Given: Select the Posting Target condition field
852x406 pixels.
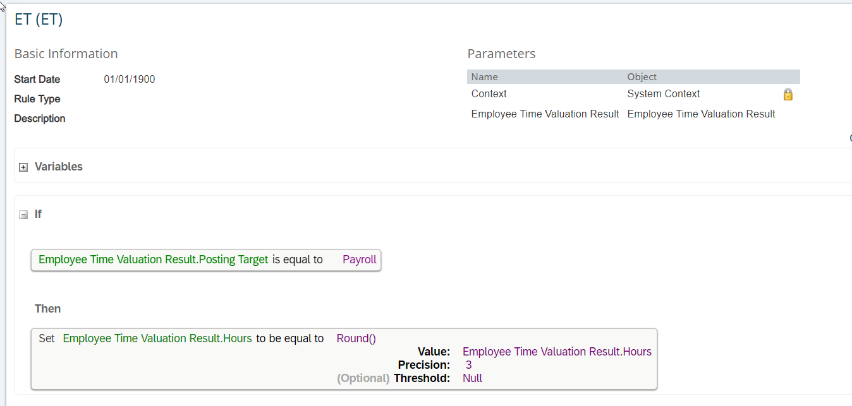Looking at the screenshot, I should tap(154, 260).
